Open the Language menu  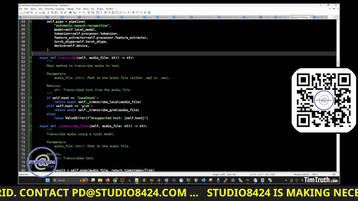[x=60, y=9]
